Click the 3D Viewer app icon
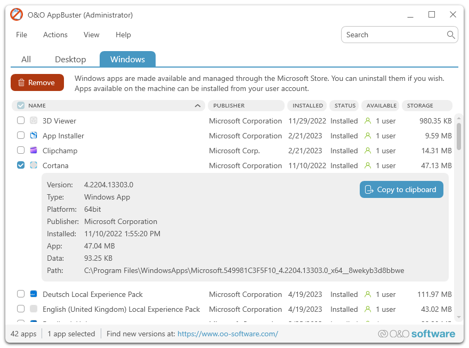The height and width of the screenshot is (348, 469). coord(34,120)
